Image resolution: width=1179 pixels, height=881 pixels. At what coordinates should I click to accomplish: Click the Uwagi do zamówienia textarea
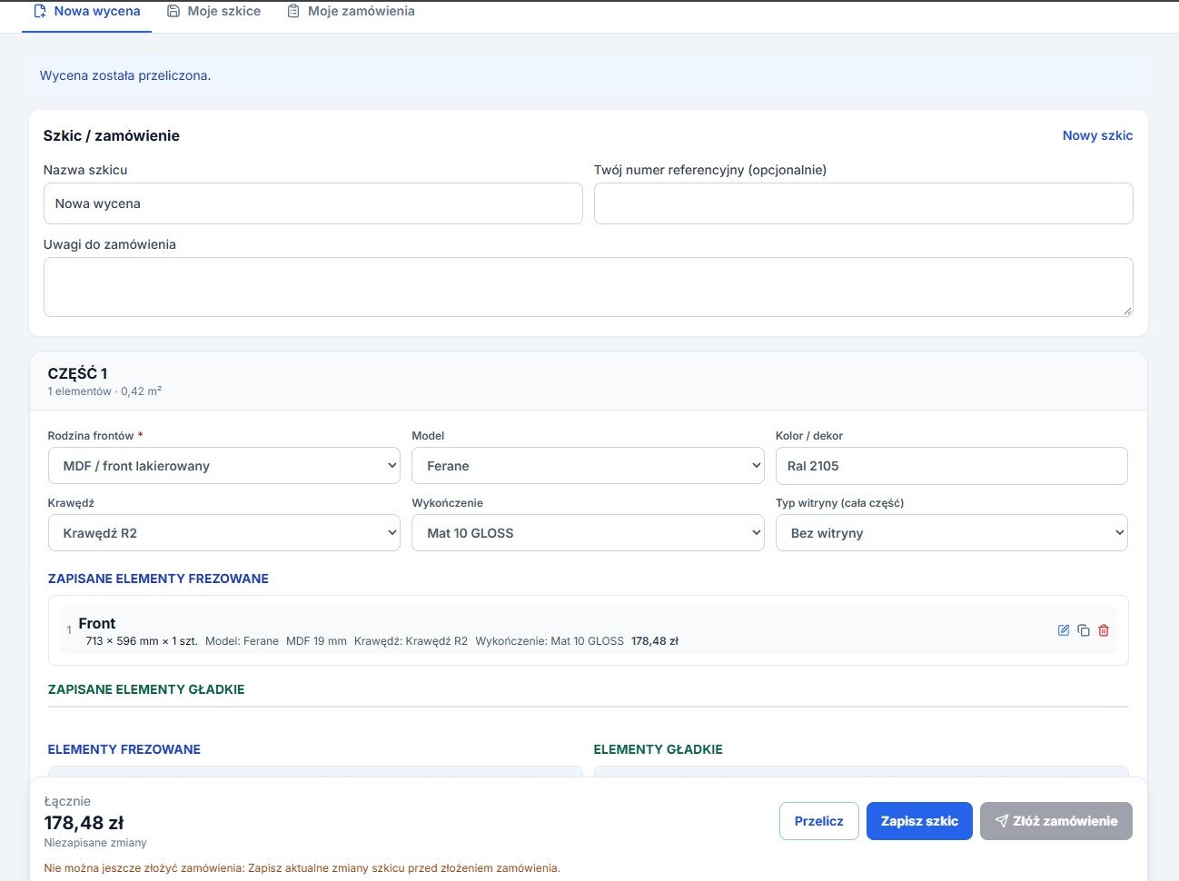tap(589, 287)
